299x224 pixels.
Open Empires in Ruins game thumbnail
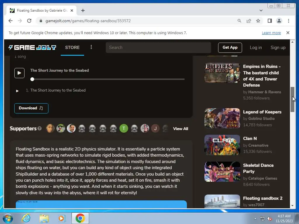click(x=222, y=73)
